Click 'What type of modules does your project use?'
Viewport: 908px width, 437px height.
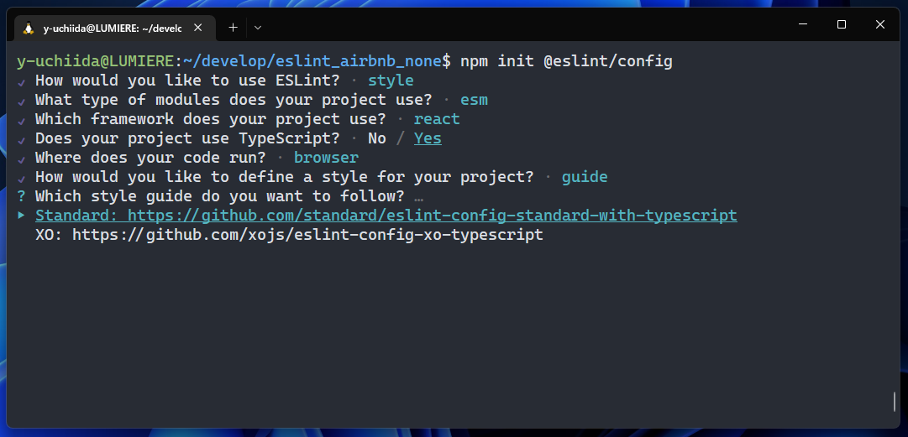[234, 100]
